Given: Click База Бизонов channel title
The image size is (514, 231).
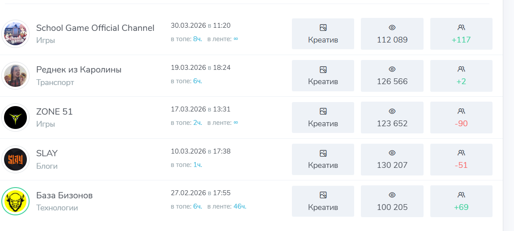Looking at the screenshot, I should pos(64,195).
